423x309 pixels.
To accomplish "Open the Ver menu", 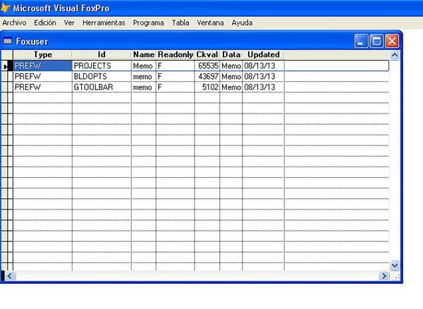I will tap(69, 23).
